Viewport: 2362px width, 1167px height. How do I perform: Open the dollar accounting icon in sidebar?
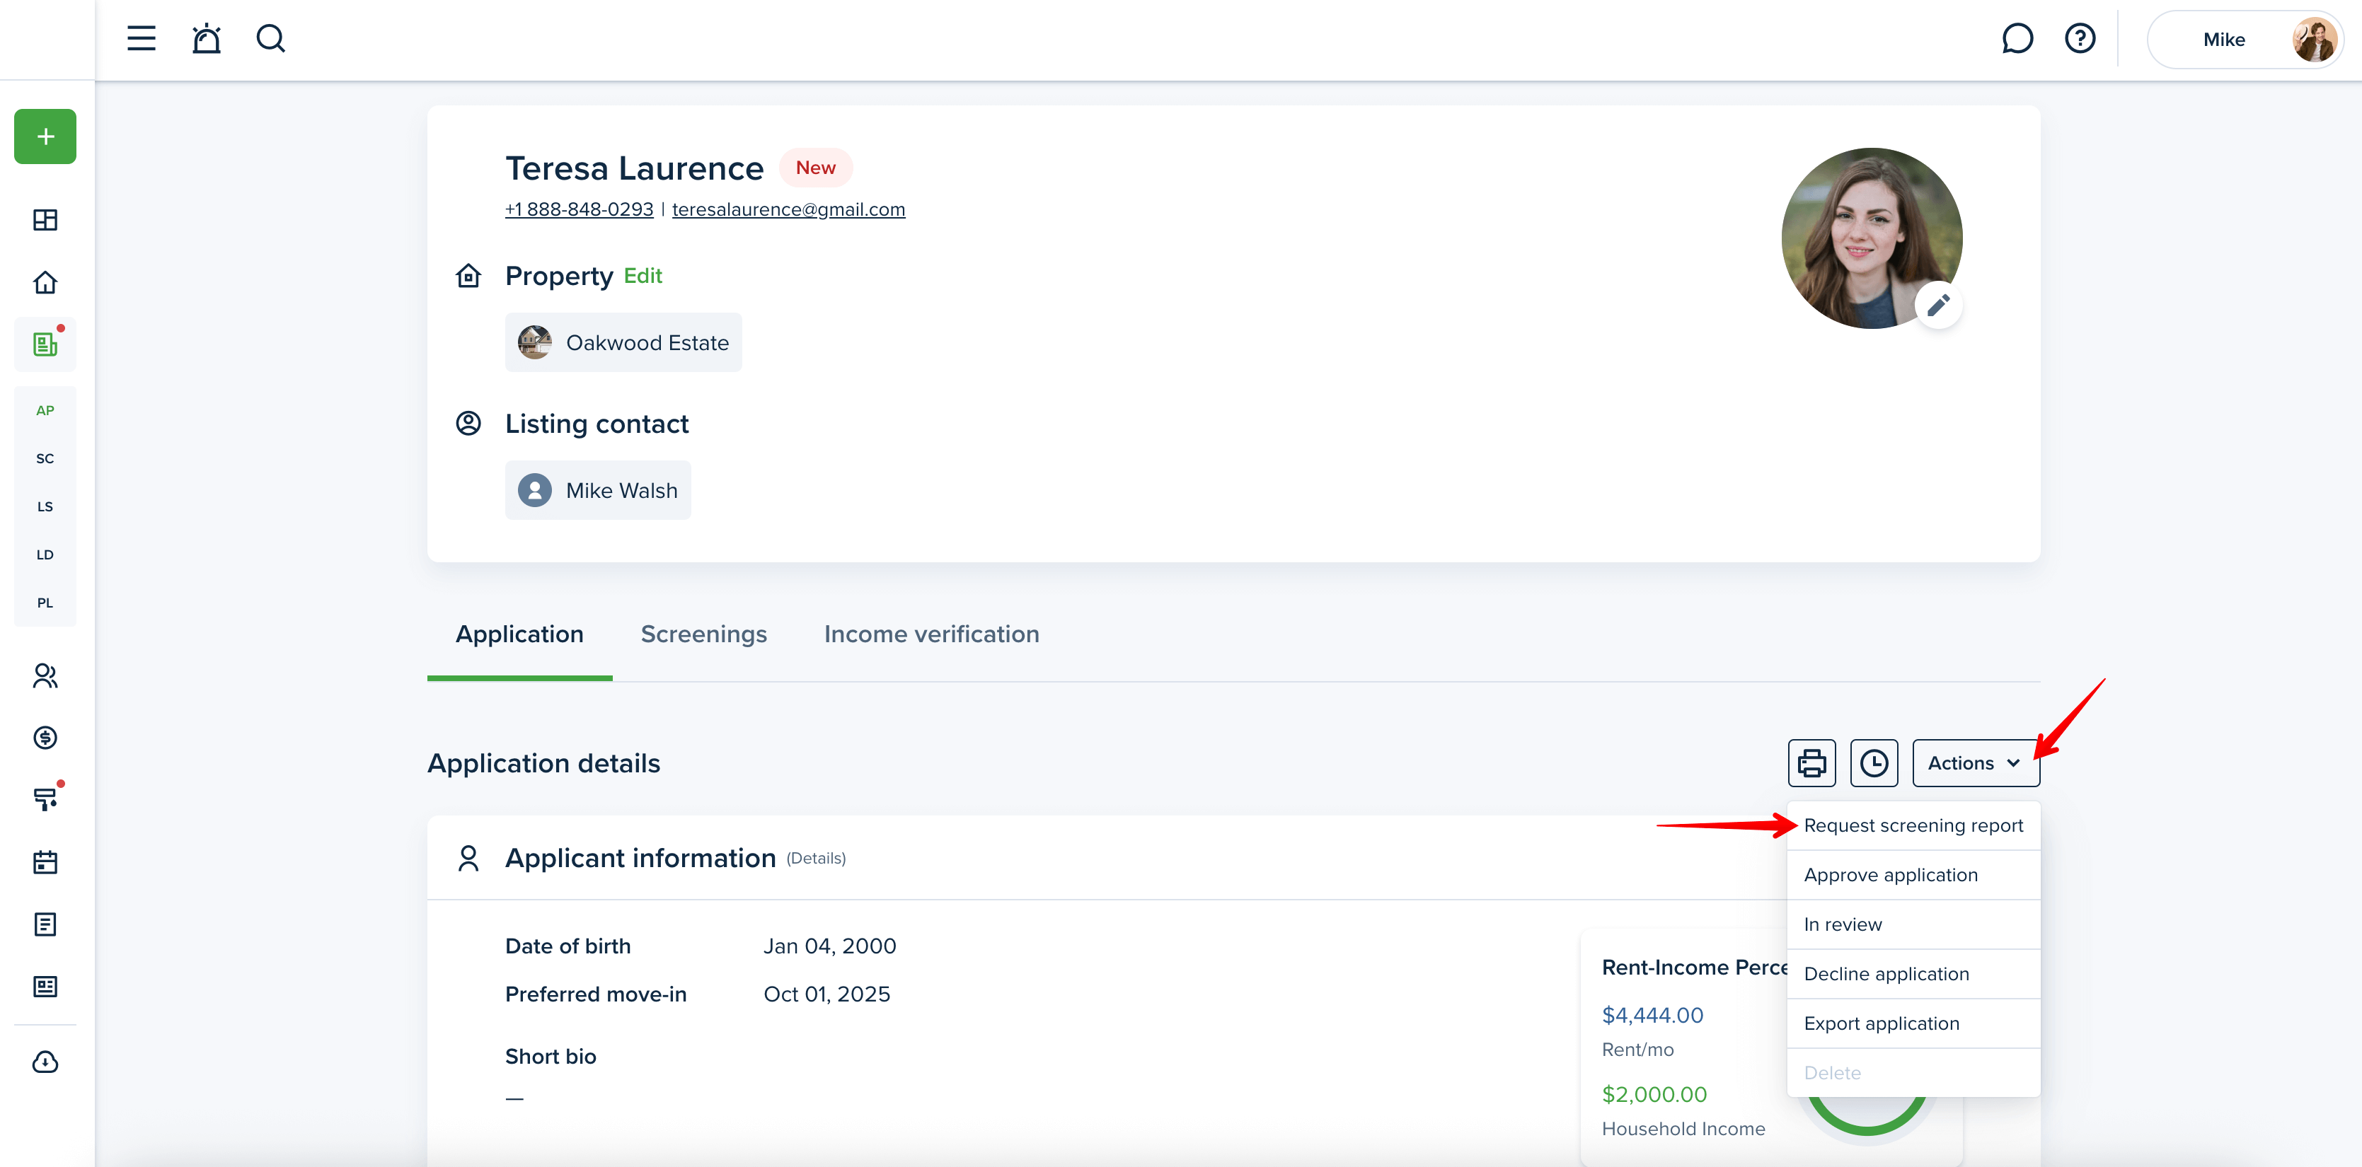[x=45, y=737]
